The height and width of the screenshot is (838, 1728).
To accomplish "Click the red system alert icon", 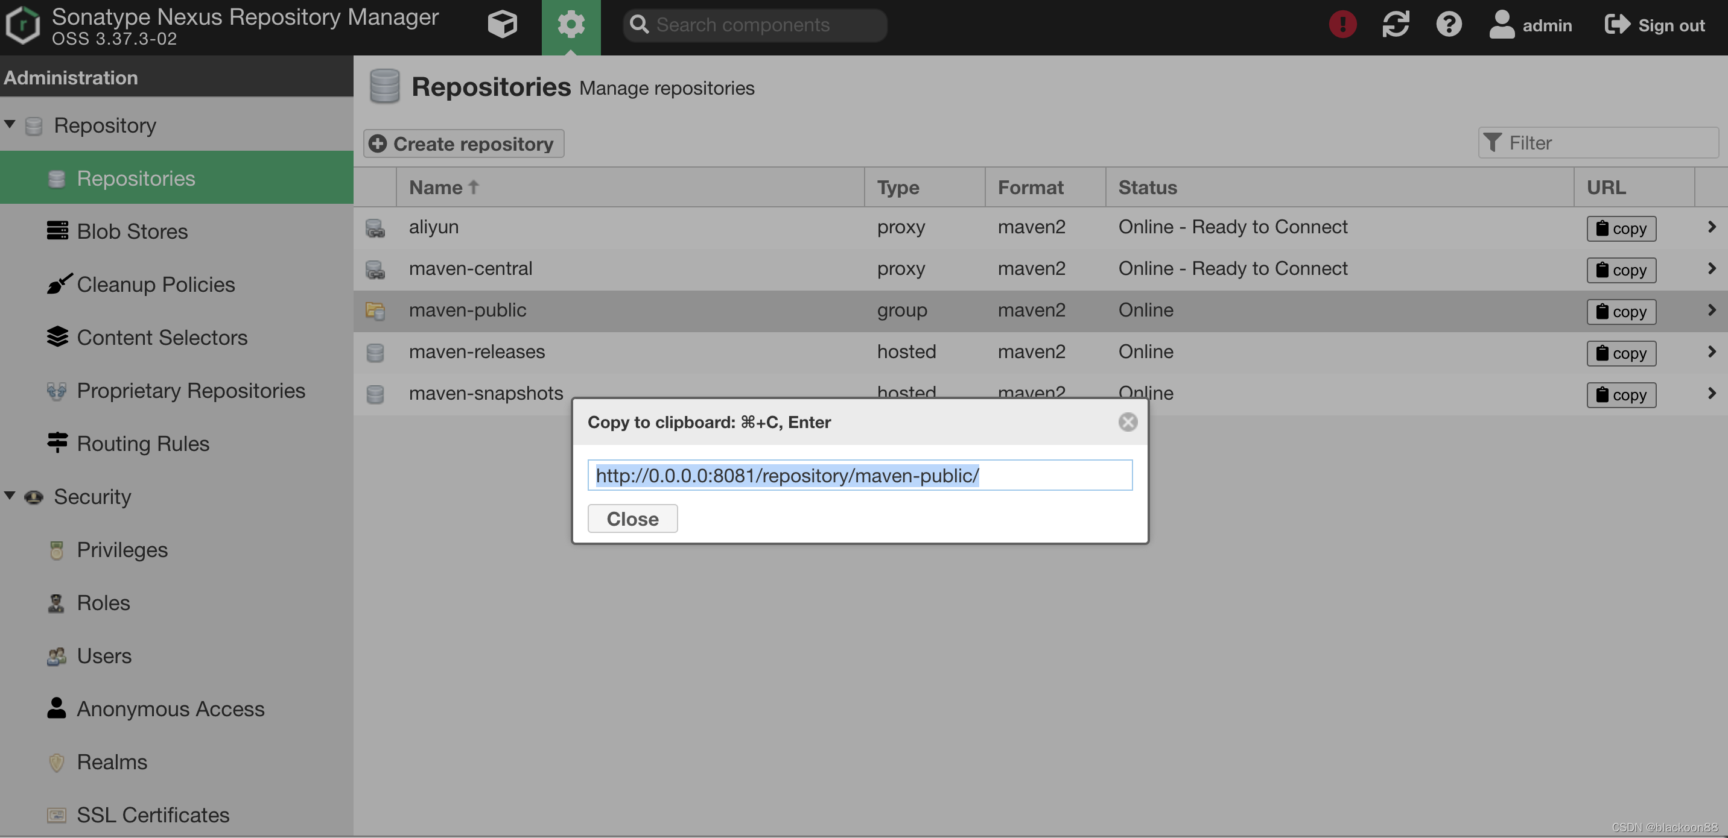I will 1342,25.
